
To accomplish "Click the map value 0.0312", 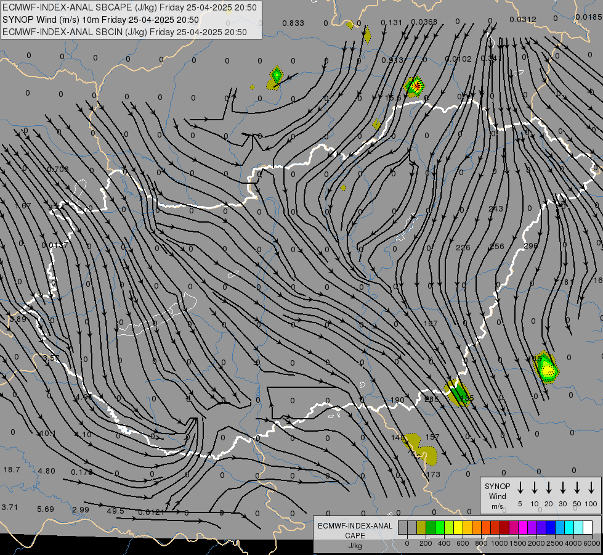I will pyautogui.click(x=523, y=19).
